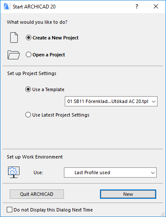Open the template file combo box
The height and width of the screenshot is (217, 166).
pyautogui.click(x=111, y=101)
